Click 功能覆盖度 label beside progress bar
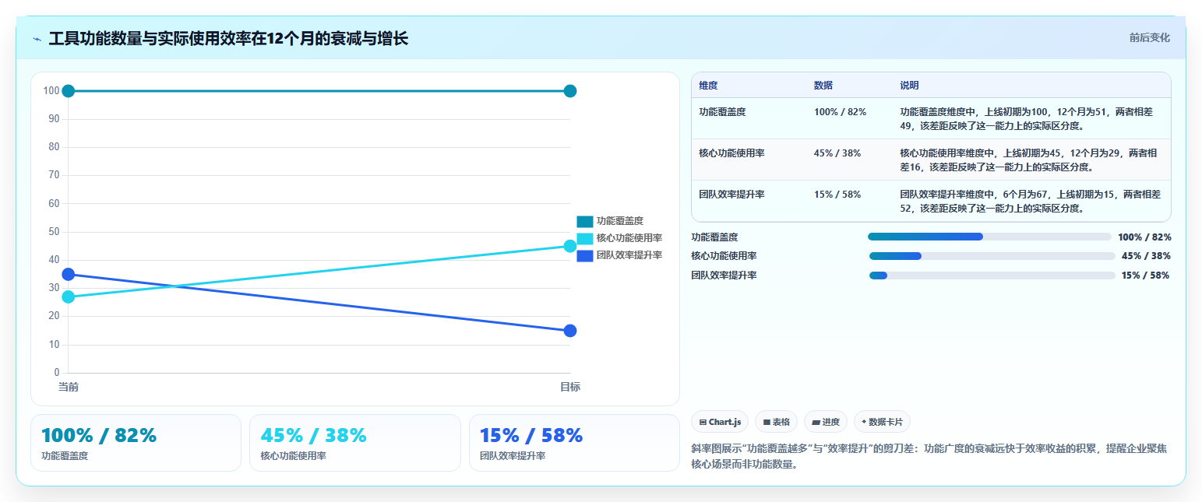1202x502 pixels. [714, 237]
